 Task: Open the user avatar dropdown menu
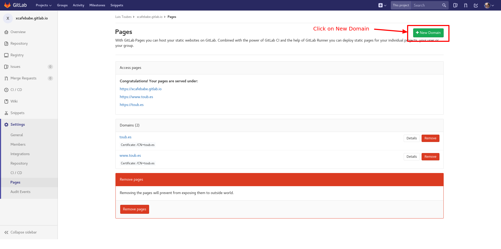(489, 5)
